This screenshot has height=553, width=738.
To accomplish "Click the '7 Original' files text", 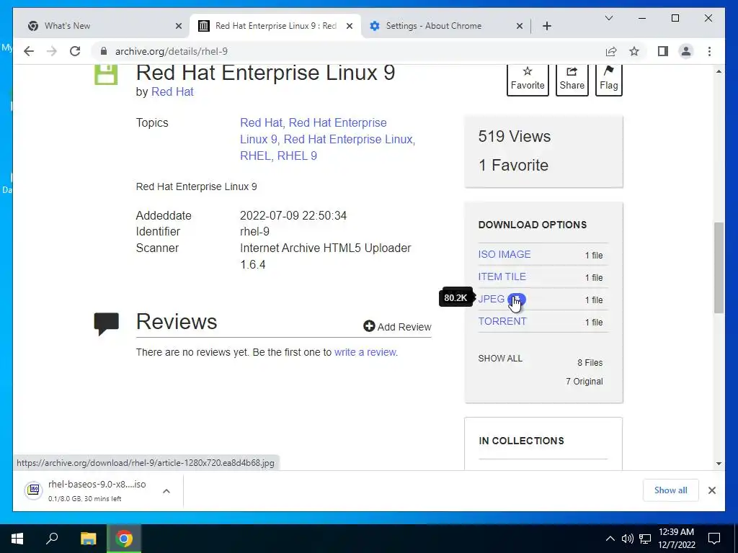I will 584,382.
